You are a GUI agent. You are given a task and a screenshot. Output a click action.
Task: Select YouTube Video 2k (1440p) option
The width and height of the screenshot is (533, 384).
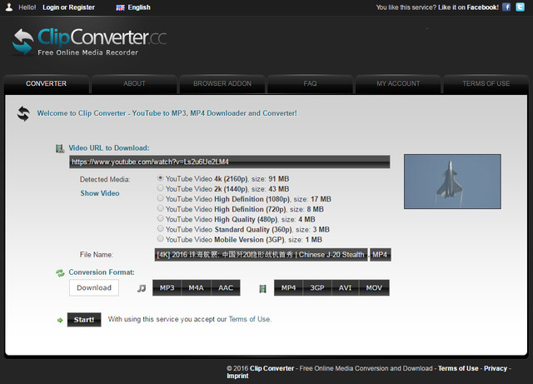click(160, 187)
